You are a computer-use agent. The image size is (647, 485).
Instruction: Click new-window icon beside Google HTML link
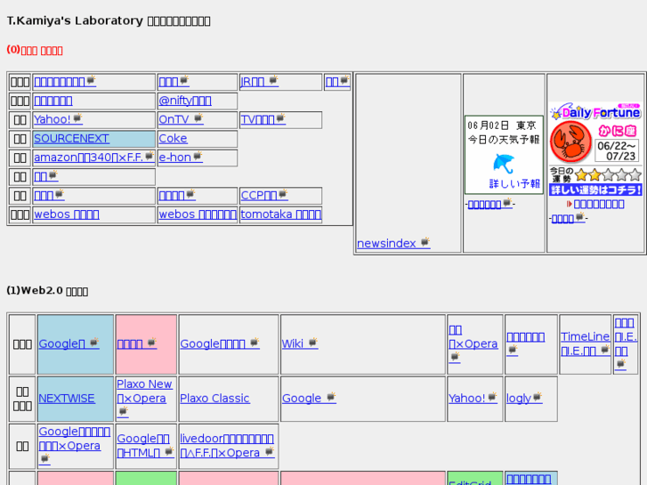click(169, 451)
